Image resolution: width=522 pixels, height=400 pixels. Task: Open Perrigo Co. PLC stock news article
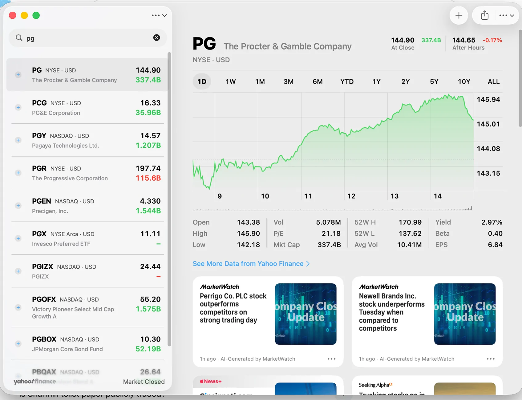[x=268, y=322]
